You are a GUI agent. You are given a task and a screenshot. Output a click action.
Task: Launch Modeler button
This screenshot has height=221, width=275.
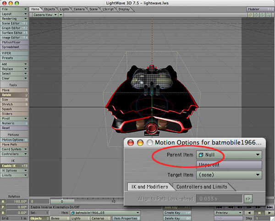point(260,9)
